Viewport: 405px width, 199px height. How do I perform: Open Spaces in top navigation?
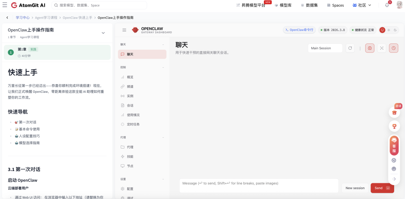pos(336,5)
